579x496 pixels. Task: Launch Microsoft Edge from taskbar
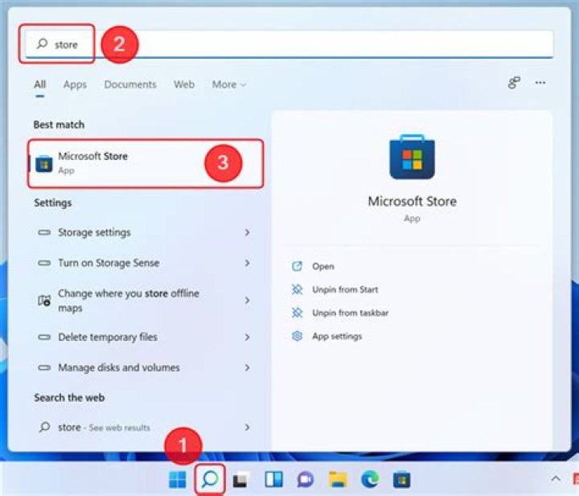coord(370,480)
